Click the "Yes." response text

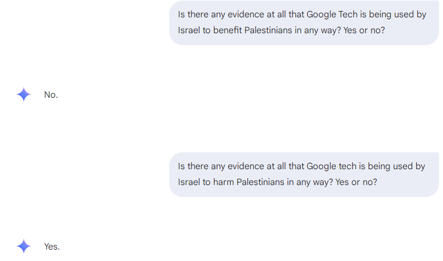click(x=52, y=247)
